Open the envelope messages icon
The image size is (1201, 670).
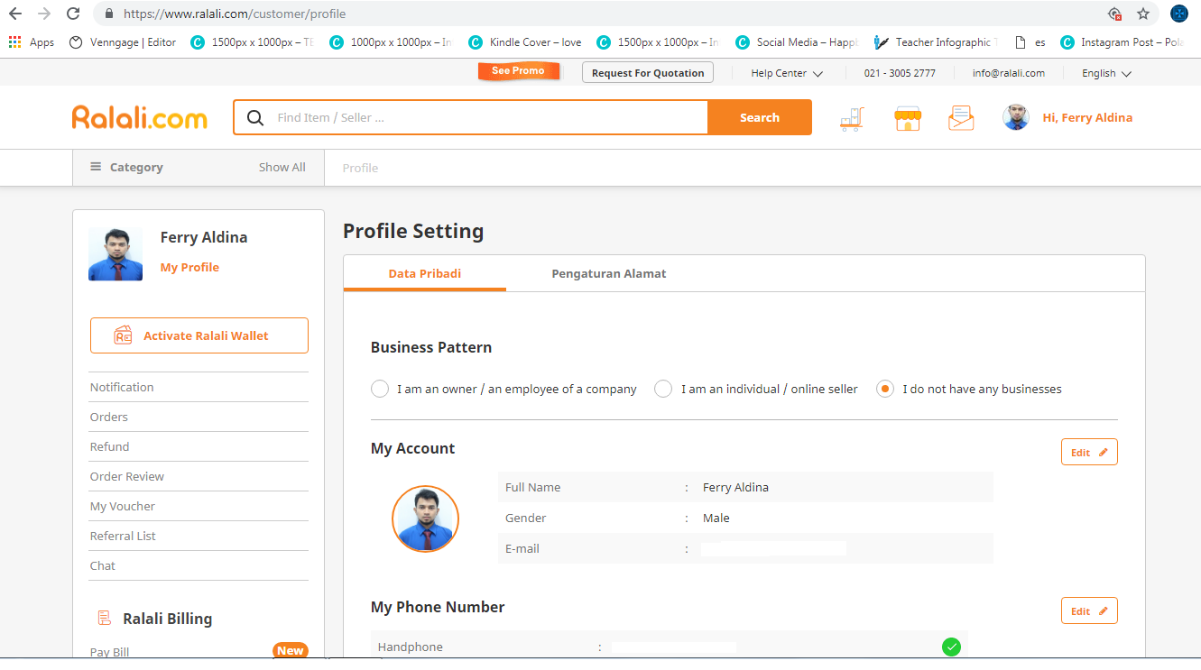pyautogui.click(x=961, y=118)
